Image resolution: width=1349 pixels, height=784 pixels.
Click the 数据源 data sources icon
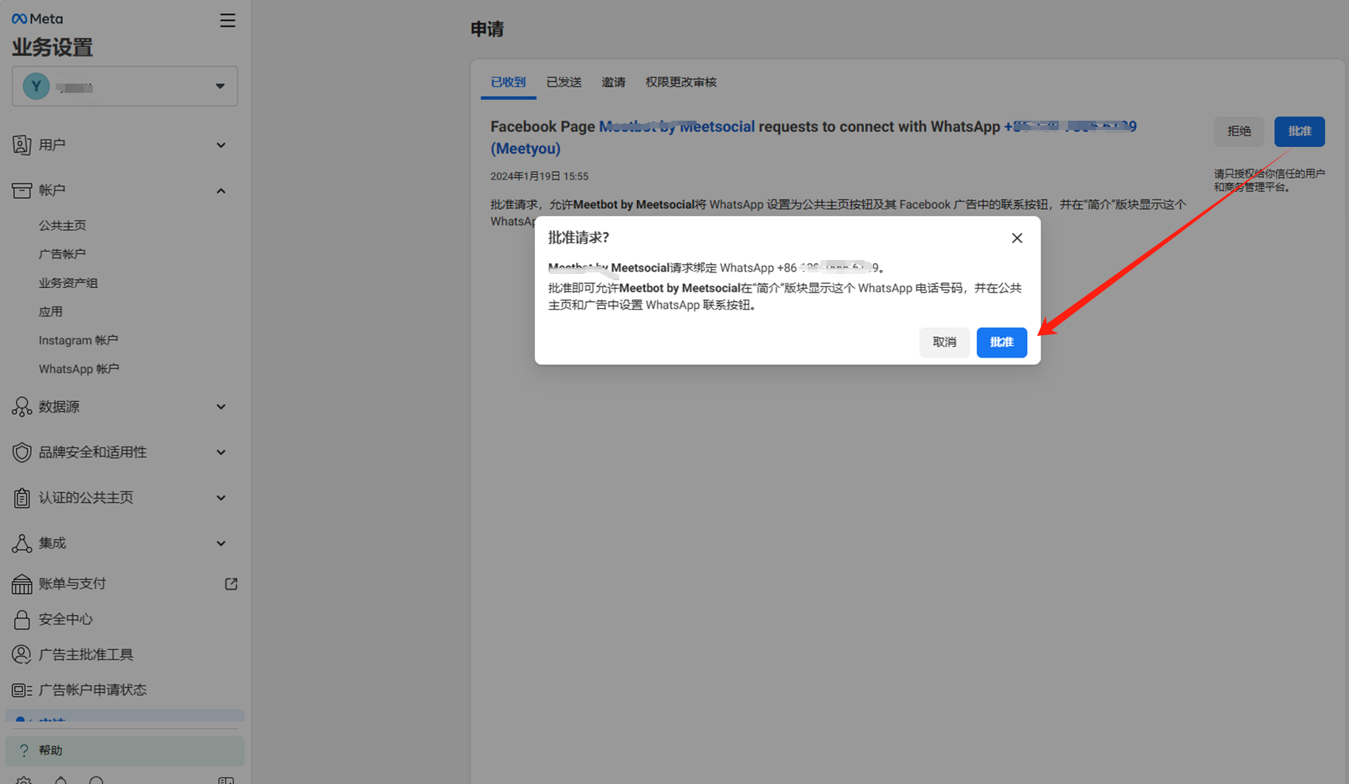coord(22,406)
